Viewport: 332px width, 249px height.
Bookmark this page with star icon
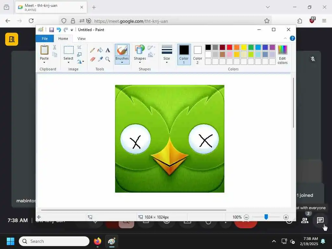tap(267, 21)
